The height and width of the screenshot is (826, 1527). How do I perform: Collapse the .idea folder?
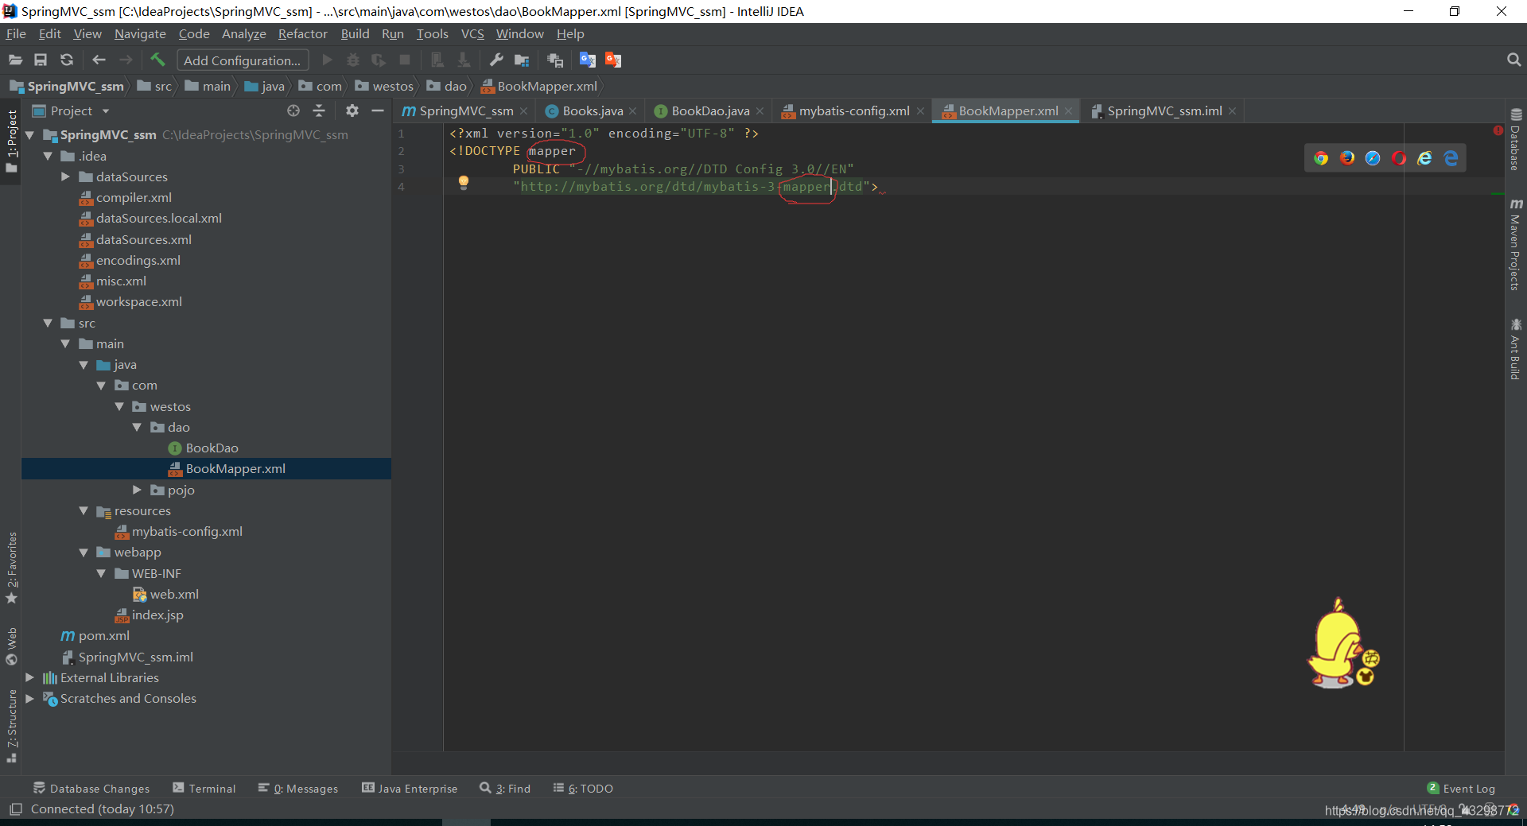[48, 157]
